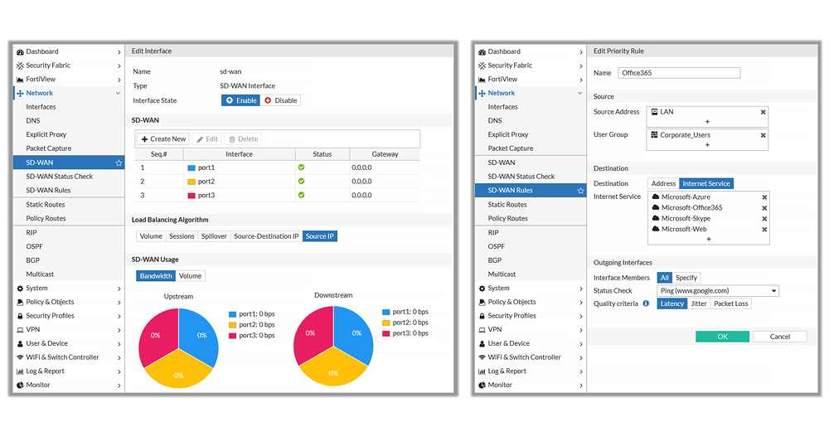
Task: Select Sessions load balancing algorithm
Action: 182,236
